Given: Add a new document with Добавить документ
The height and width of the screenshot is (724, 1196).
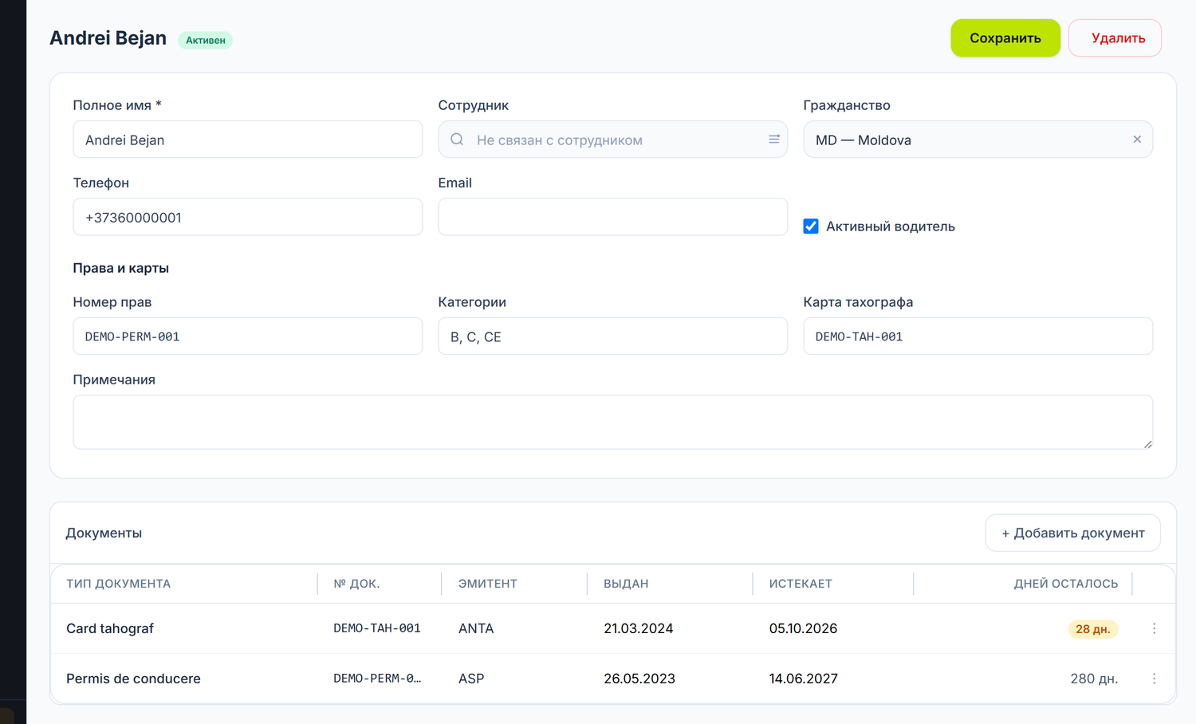Looking at the screenshot, I should 1072,533.
